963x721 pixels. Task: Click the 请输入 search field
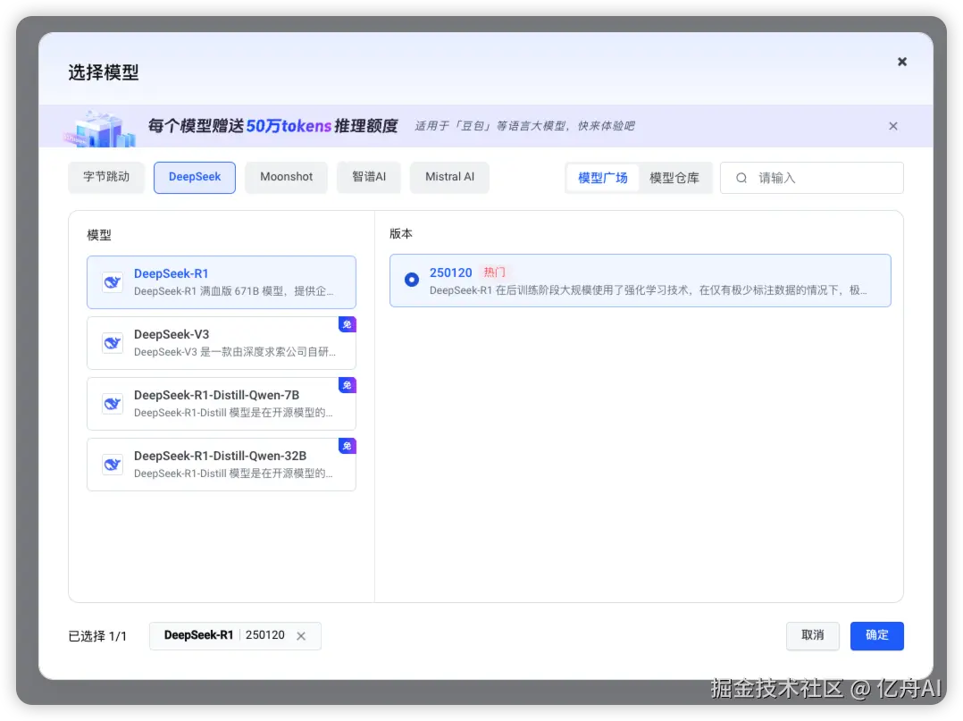click(811, 178)
